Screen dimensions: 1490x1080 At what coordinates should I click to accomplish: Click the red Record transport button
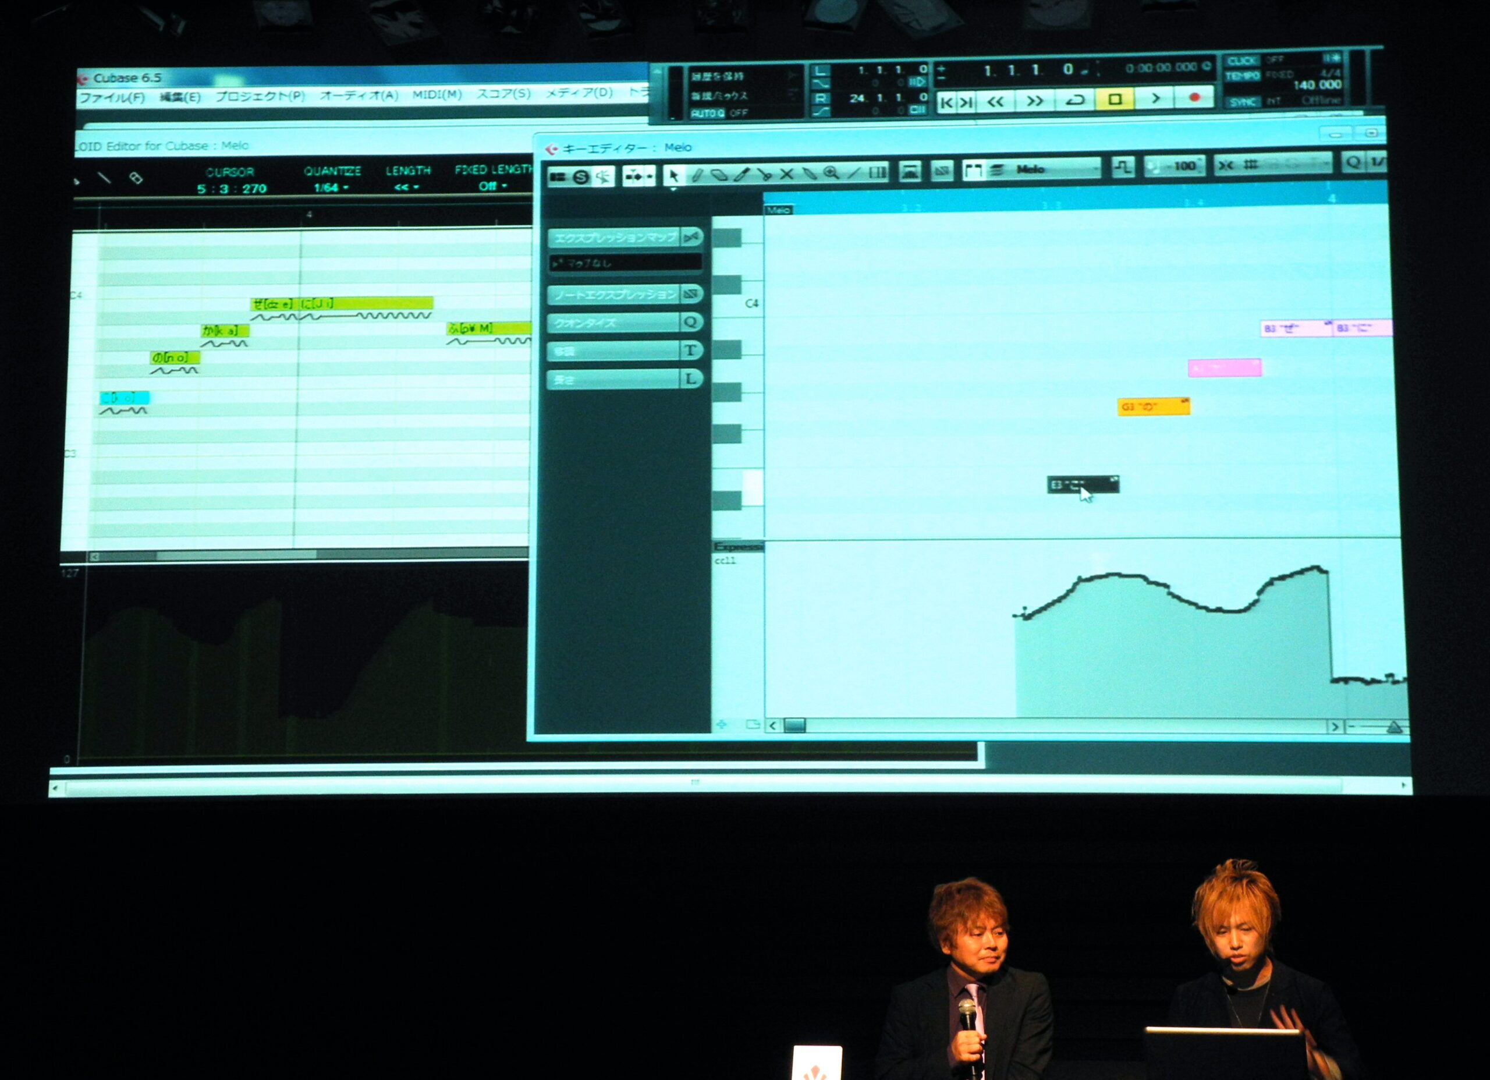(x=1194, y=97)
